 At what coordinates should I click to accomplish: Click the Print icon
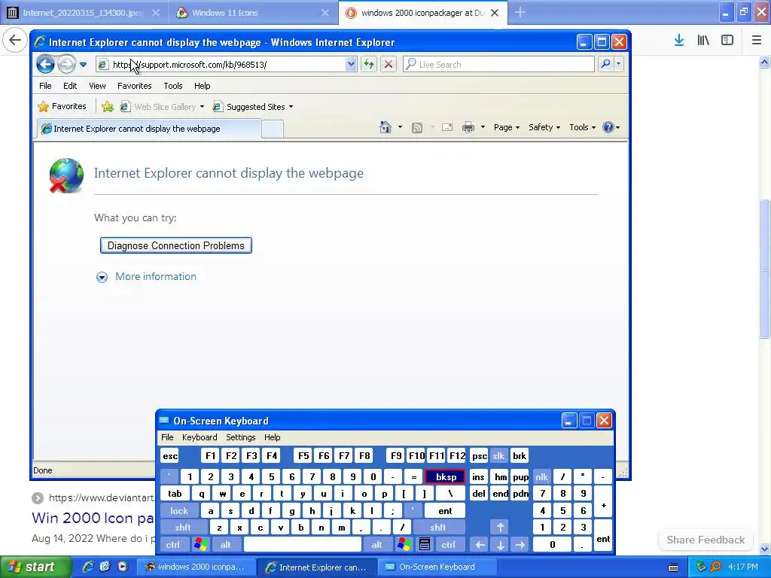(x=468, y=127)
